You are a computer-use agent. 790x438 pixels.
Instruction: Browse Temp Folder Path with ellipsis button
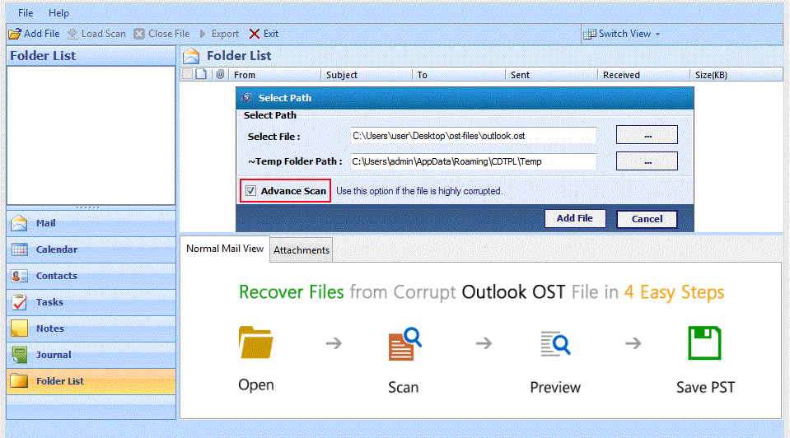tap(647, 161)
